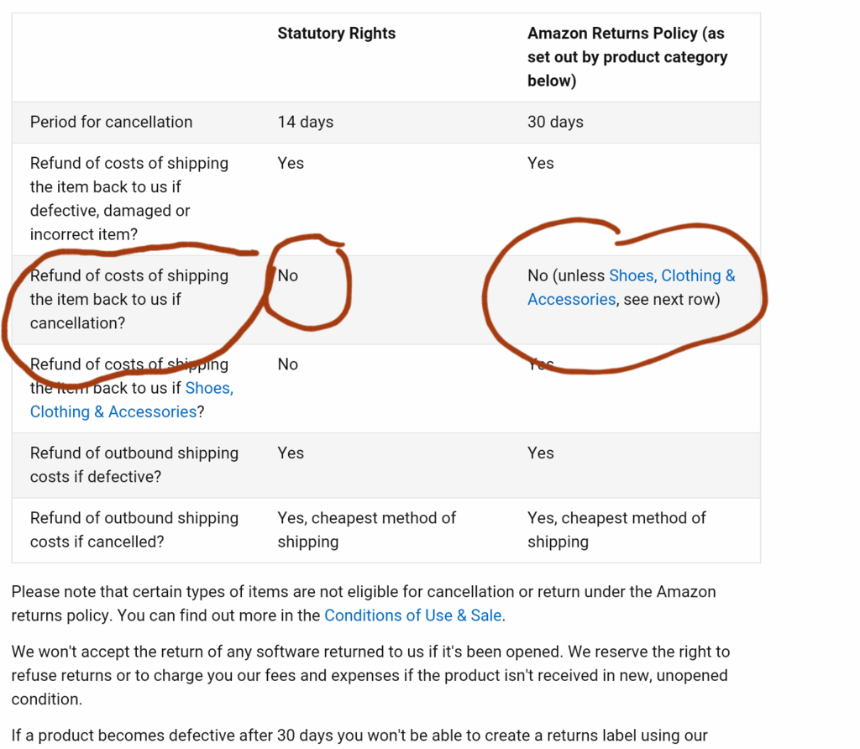Click the 30 days cell
This screenshot has width=860, height=749.
click(556, 122)
